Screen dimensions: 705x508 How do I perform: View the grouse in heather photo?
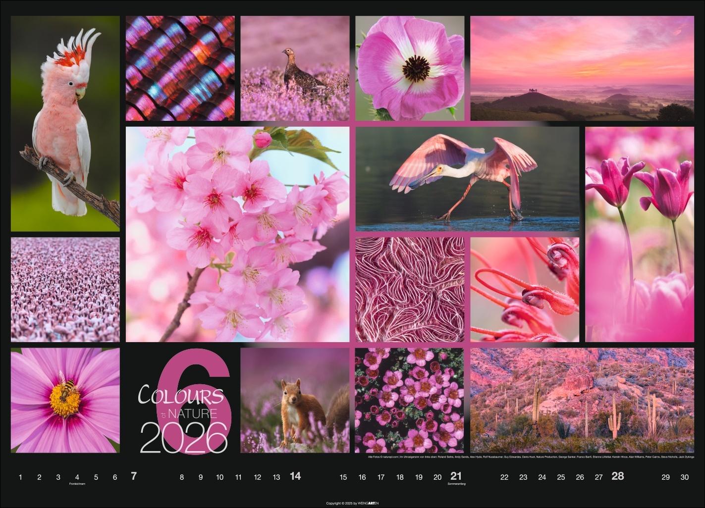click(x=295, y=68)
